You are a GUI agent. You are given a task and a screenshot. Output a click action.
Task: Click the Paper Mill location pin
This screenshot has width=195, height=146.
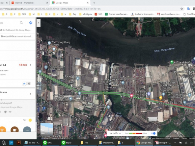click(x=78, y=79)
